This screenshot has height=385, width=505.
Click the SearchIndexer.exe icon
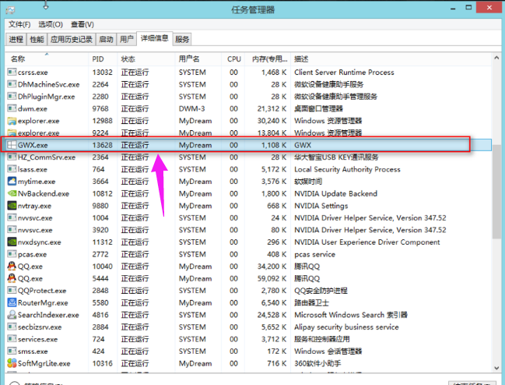pos(12,315)
